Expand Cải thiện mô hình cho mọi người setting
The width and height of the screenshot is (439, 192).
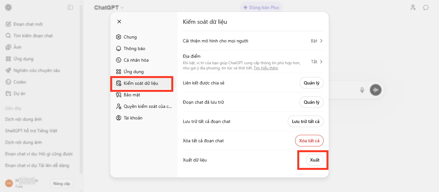click(317, 41)
